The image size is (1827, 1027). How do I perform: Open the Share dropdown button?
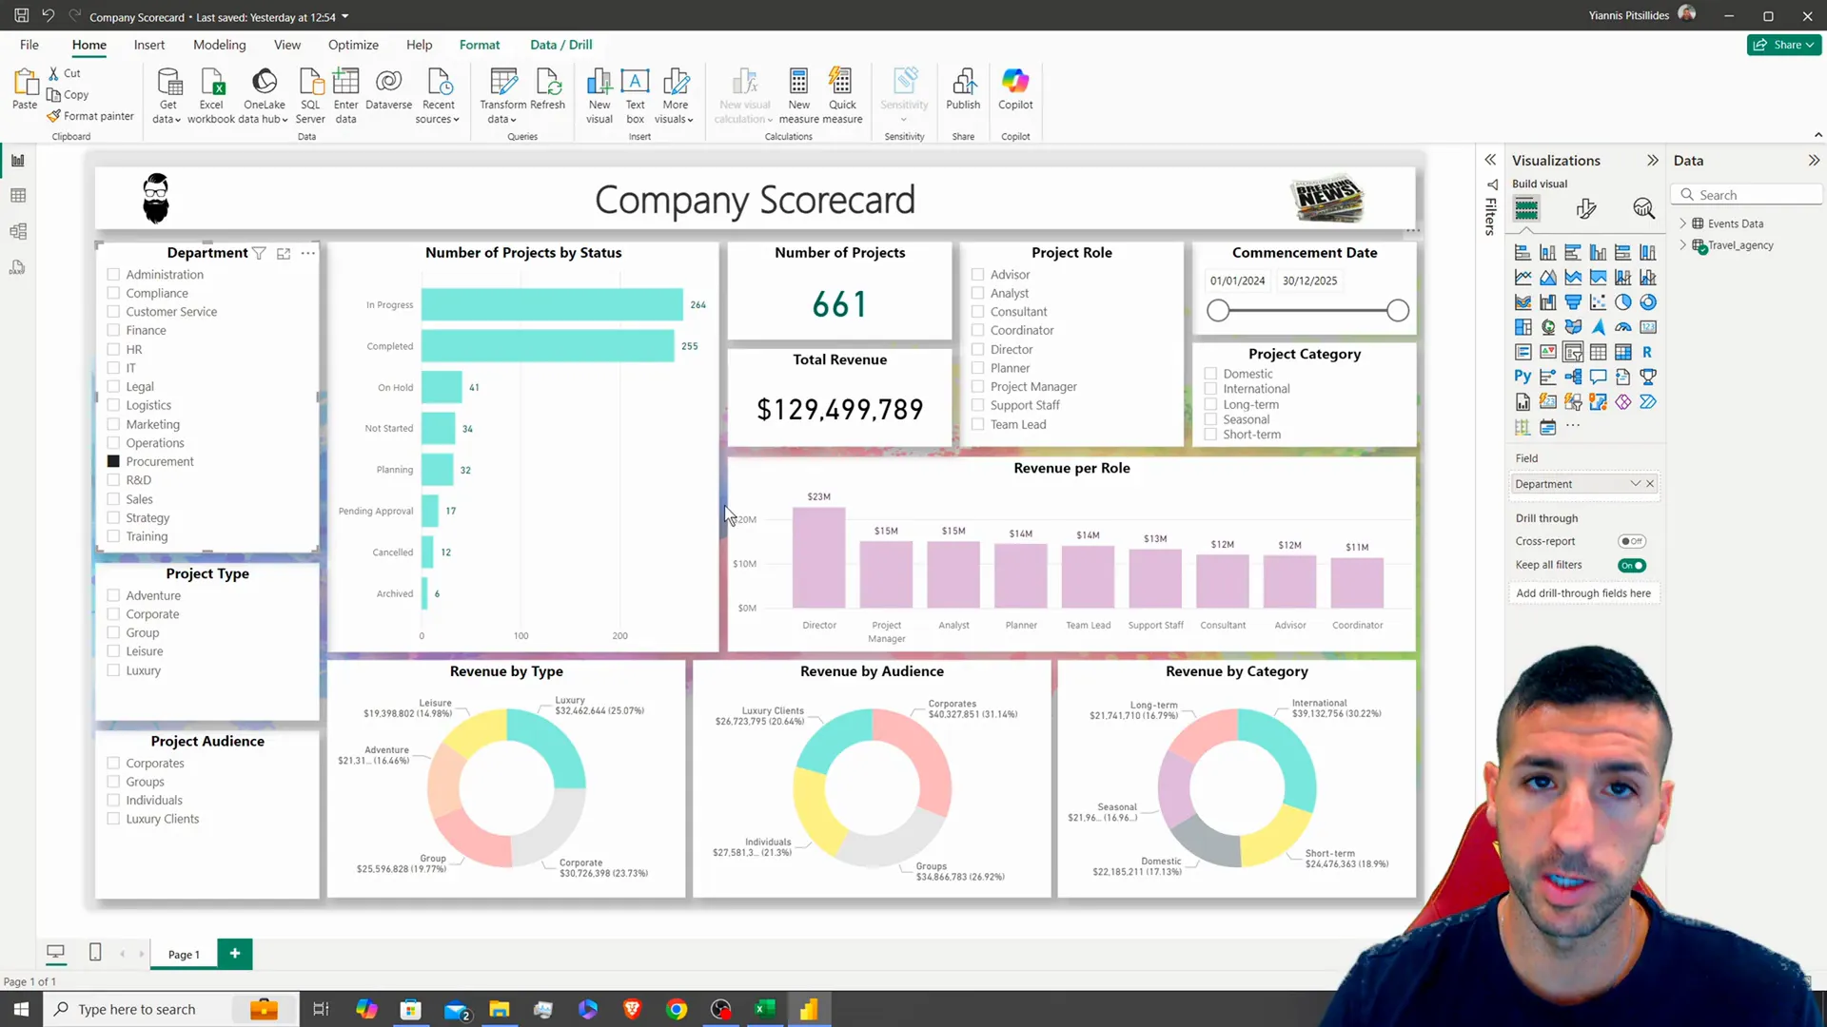click(x=1784, y=45)
